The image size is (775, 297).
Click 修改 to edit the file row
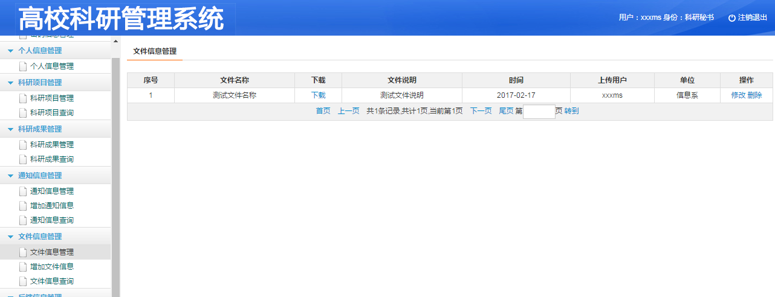pos(738,95)
